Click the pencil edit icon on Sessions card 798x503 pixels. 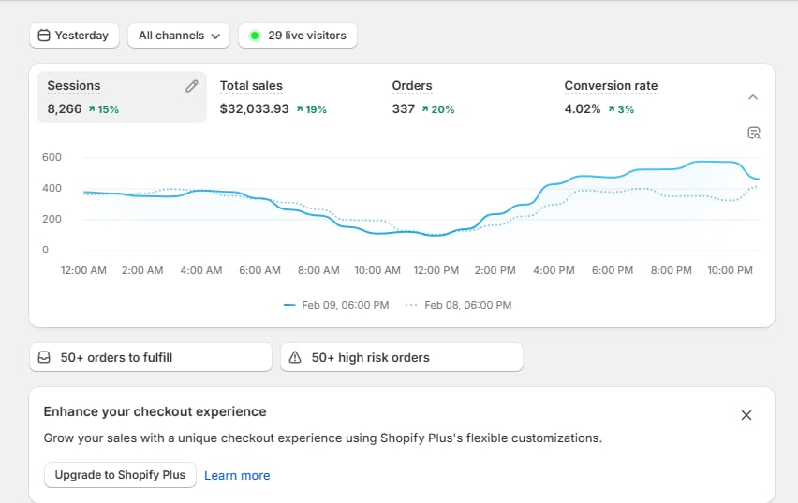point(192,86)
